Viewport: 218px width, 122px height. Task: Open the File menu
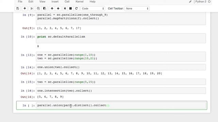tap(20, 2)
